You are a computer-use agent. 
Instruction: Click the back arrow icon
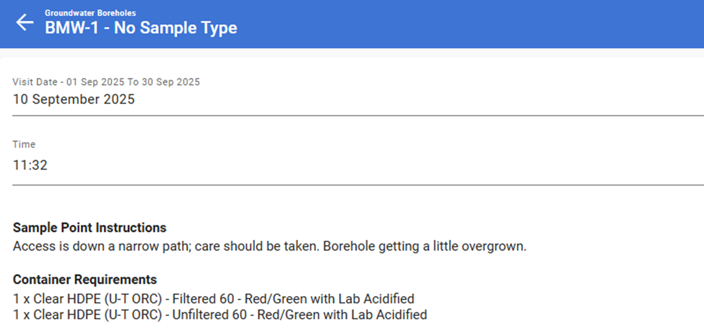pos(24,23)
